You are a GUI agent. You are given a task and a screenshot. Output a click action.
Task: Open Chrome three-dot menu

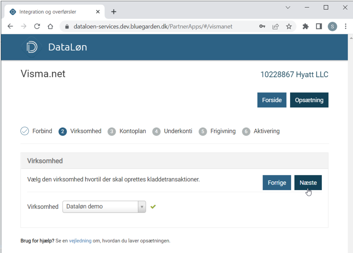point(346,26)
